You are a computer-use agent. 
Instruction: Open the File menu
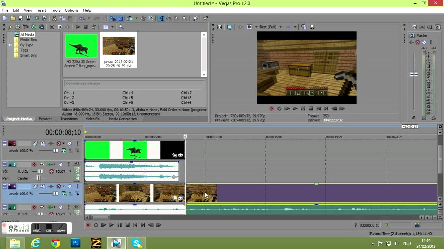pos(5,10)
